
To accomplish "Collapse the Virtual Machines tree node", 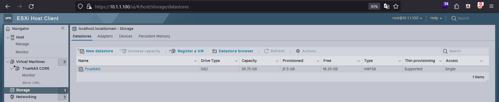I will (8, 62).
